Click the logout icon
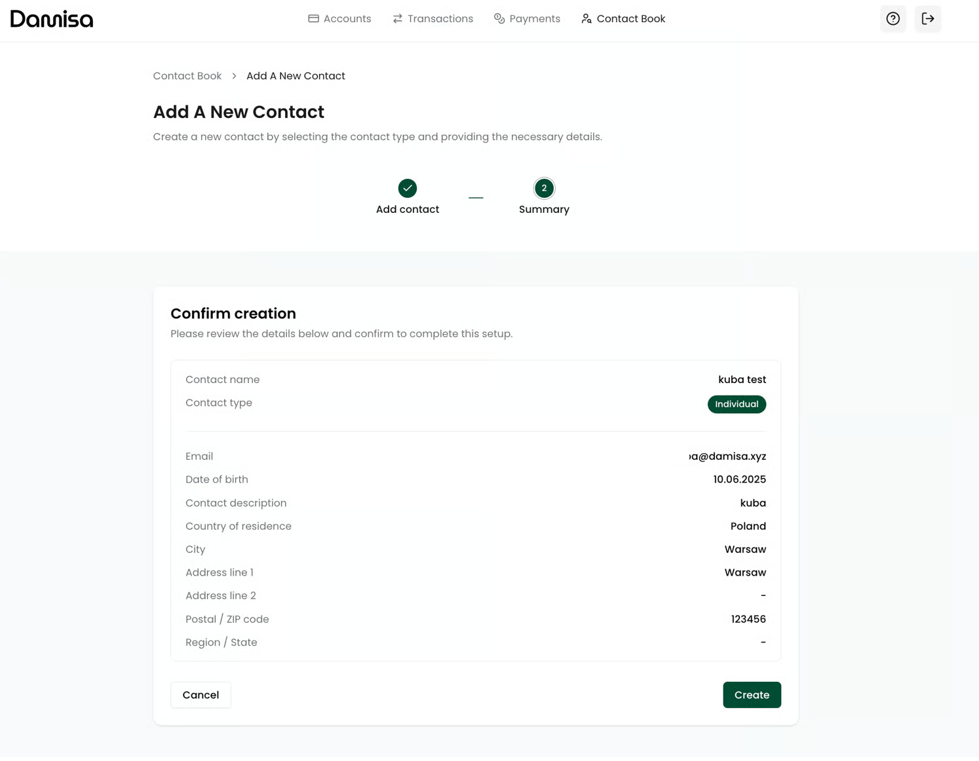The height and width of the screenshot is (761, 979). pyautogui.click(x=927, y=19)
